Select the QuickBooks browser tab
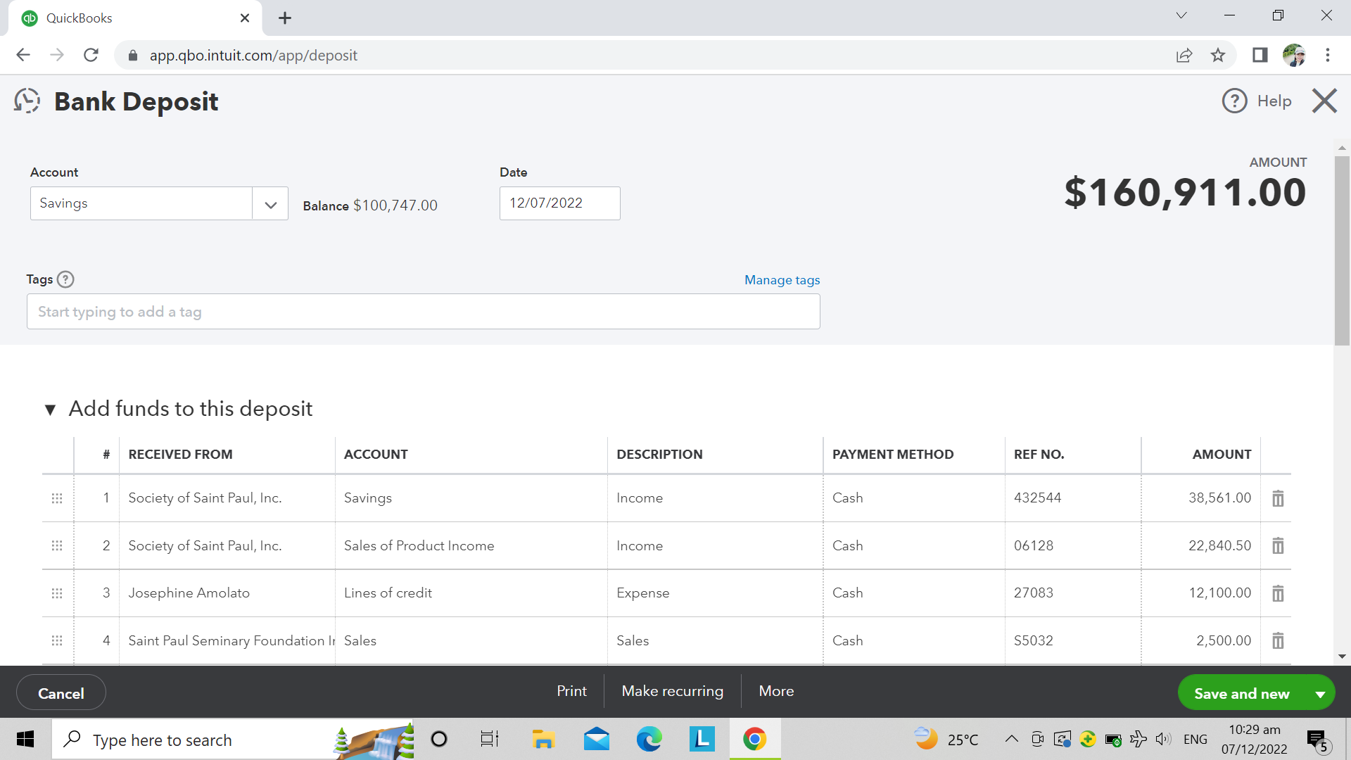 [x=134, y=18]
